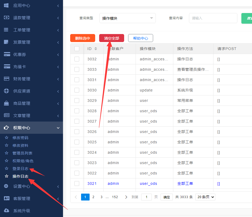Click the green search button
The height and width of the screenshot is (217, 252).
tap(247, 18)
